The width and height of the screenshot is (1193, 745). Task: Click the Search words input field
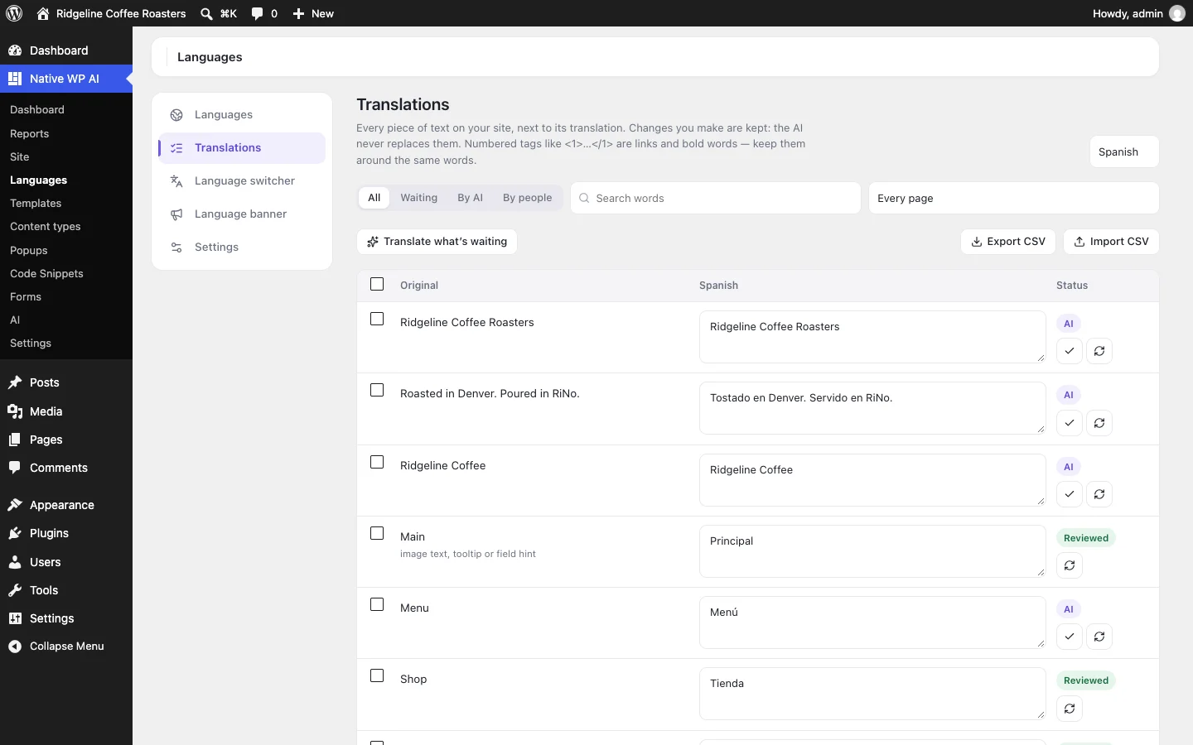(x=716, y=198)
